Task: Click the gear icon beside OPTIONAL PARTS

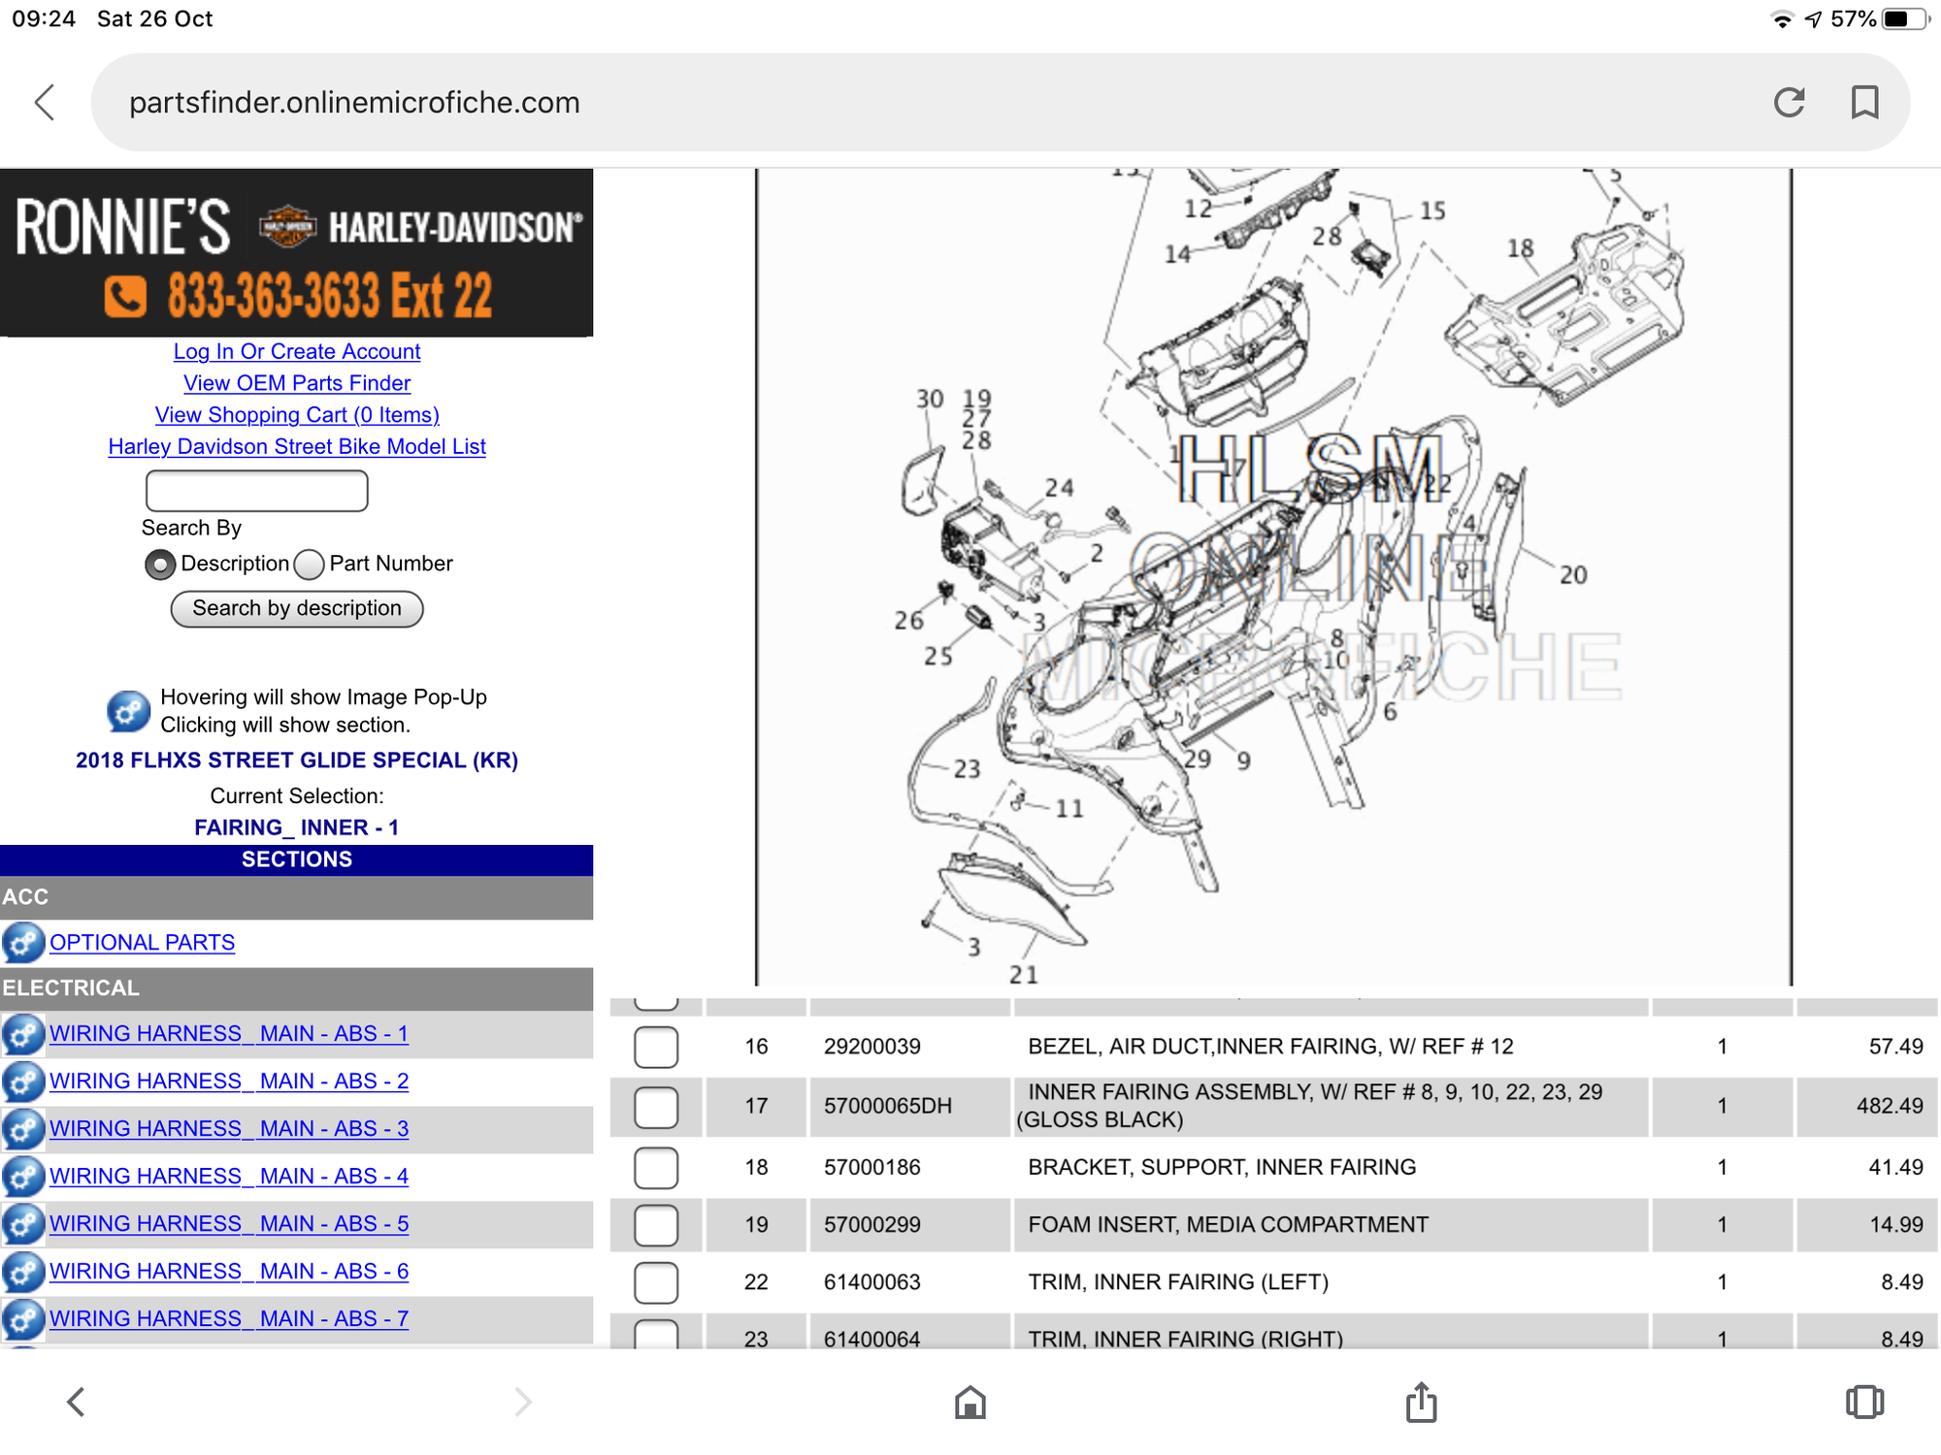Action: [23, 942]
